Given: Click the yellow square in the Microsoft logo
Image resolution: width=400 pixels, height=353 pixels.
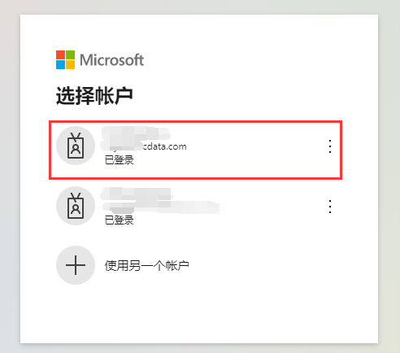Looking at the screenshot, I should point(70,64).
